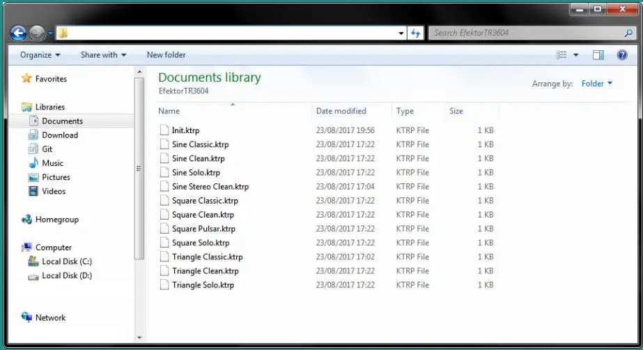Select the Git library icon in sidebar
643x350 pixels.
(x=33, y=149)
